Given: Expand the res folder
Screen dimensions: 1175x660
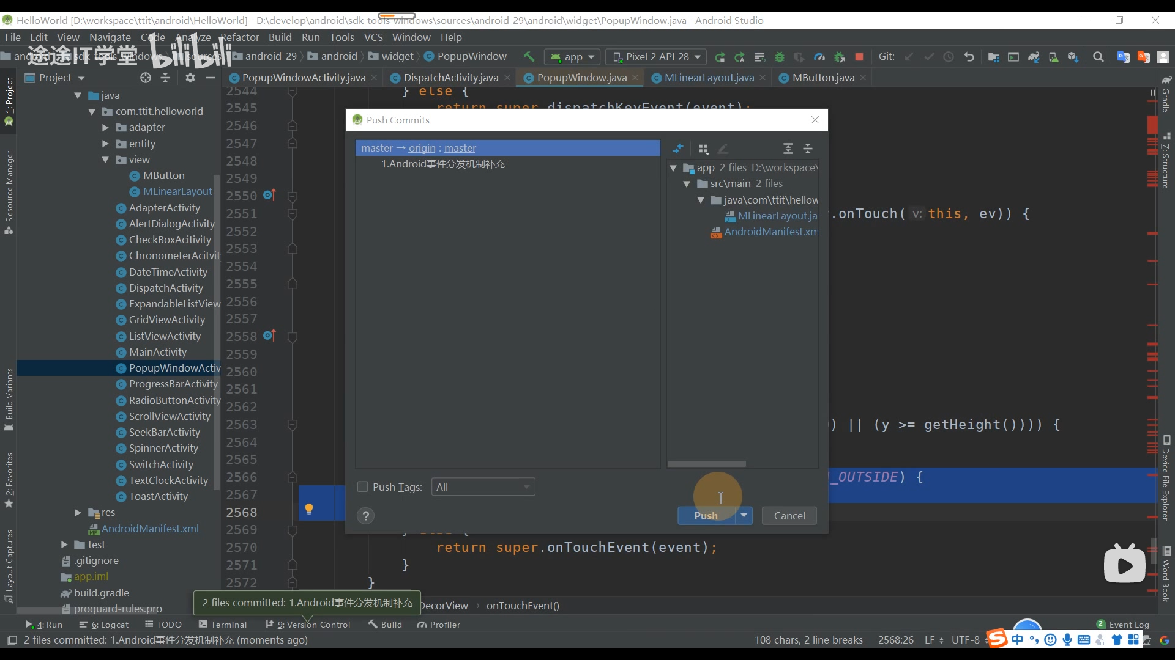Looking at the screenshot, I should click(x=78, y=512).
